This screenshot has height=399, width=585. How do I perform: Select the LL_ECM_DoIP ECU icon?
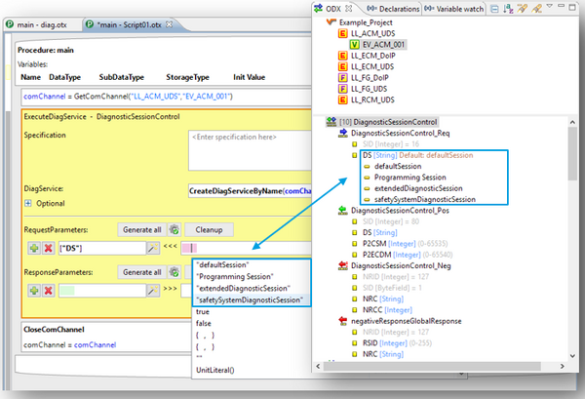coord(342,56)
